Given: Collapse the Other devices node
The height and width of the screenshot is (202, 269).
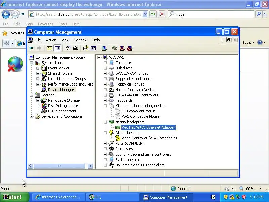Looking at the screenshot, I should (x=105, y=133).
